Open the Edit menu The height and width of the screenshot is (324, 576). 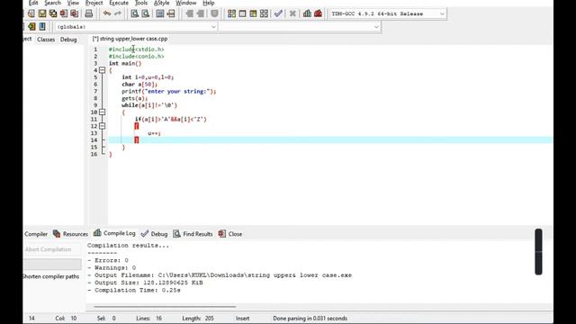(x=33, y=3)
